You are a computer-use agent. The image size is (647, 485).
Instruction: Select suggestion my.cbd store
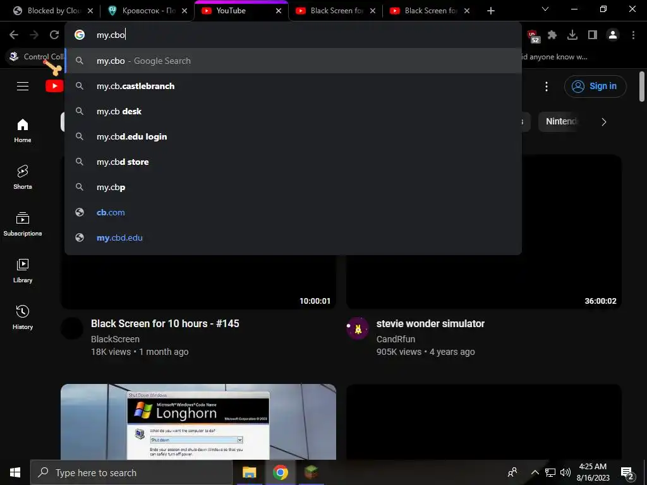click(293, 162)
